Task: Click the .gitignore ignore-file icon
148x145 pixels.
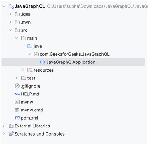Action: [17, 86]
